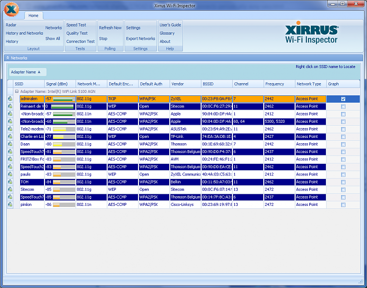Enable Graph checkbox for Daan network
Screen dimensions: 367x288
343,144
